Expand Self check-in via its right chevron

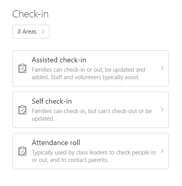click(x=162, y=110)
